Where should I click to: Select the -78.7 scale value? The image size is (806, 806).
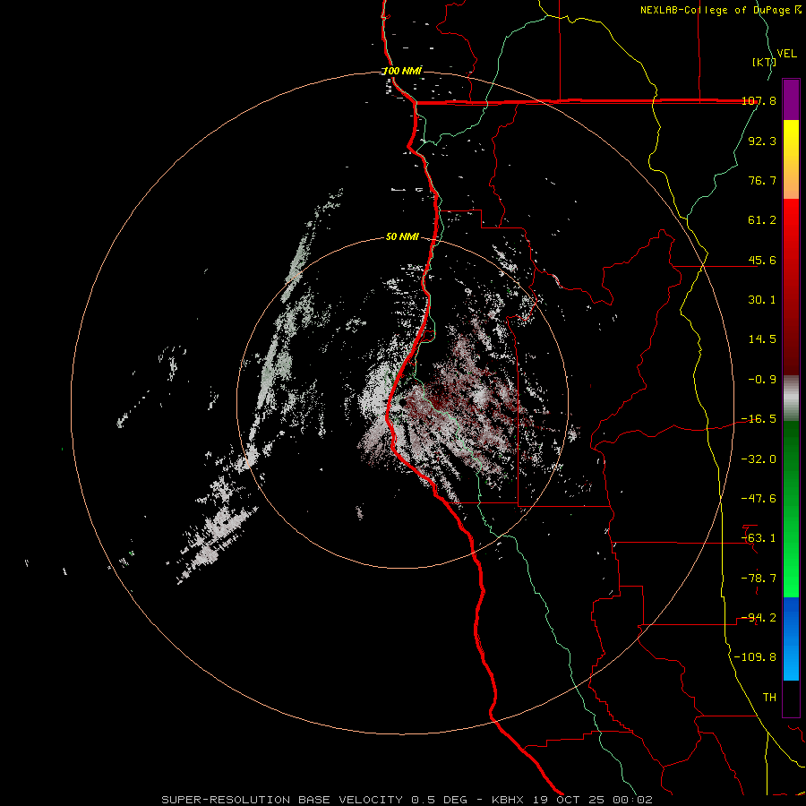(x=759, y=579)
